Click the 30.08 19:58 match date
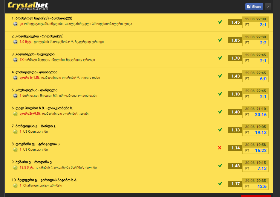 pyautogui.click(x=255, y=145)
